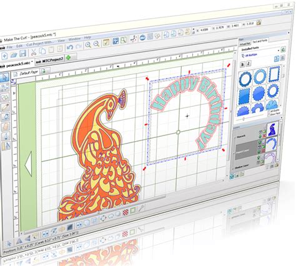Screen dimensions: 296x266
Task: Click the add page icon beside Default Page
Action: pos(43,71)
